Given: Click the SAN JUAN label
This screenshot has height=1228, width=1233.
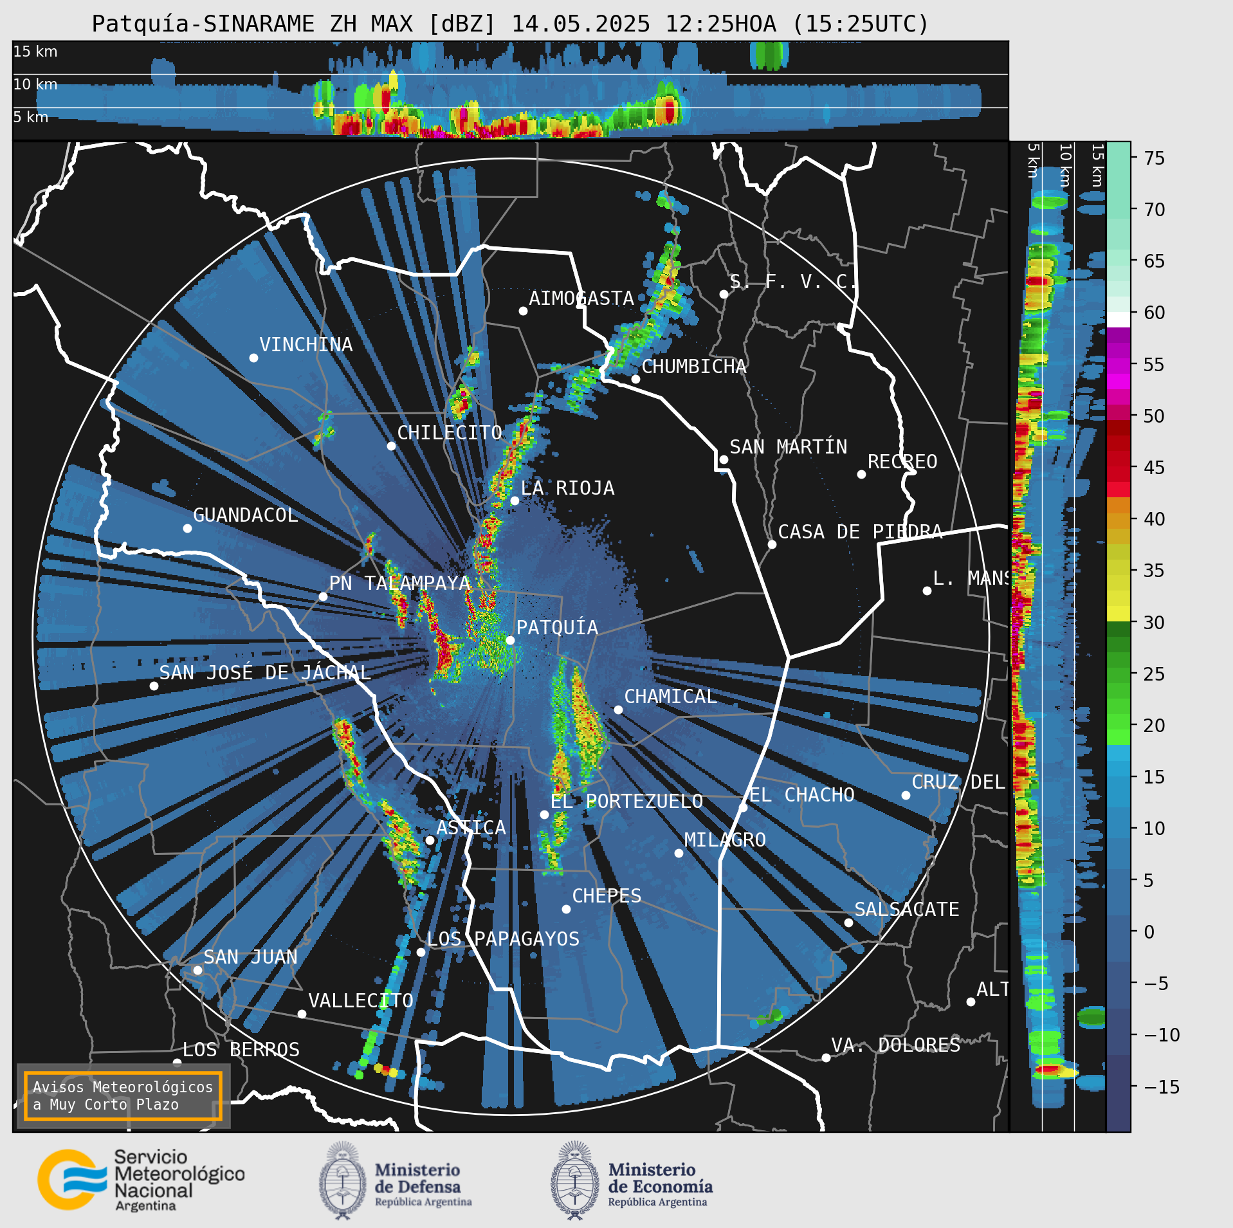Looking at the screenshot, I should (x=250, y=957).
